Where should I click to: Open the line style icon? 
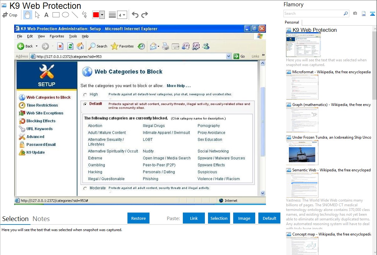pyautogui.click(x=112, y=15)
